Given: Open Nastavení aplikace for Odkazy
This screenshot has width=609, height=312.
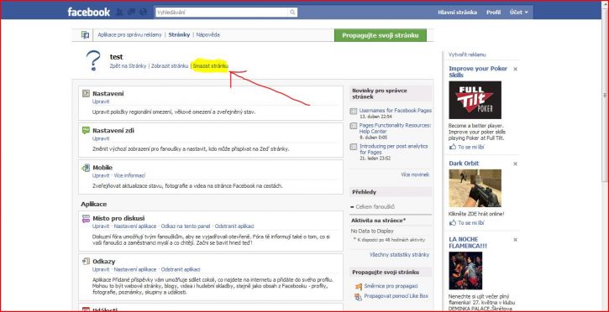Looking at the screenshot, I should click(x=134, y=269).
